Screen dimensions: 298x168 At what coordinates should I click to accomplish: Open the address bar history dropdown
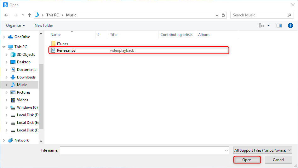point(217,15)
